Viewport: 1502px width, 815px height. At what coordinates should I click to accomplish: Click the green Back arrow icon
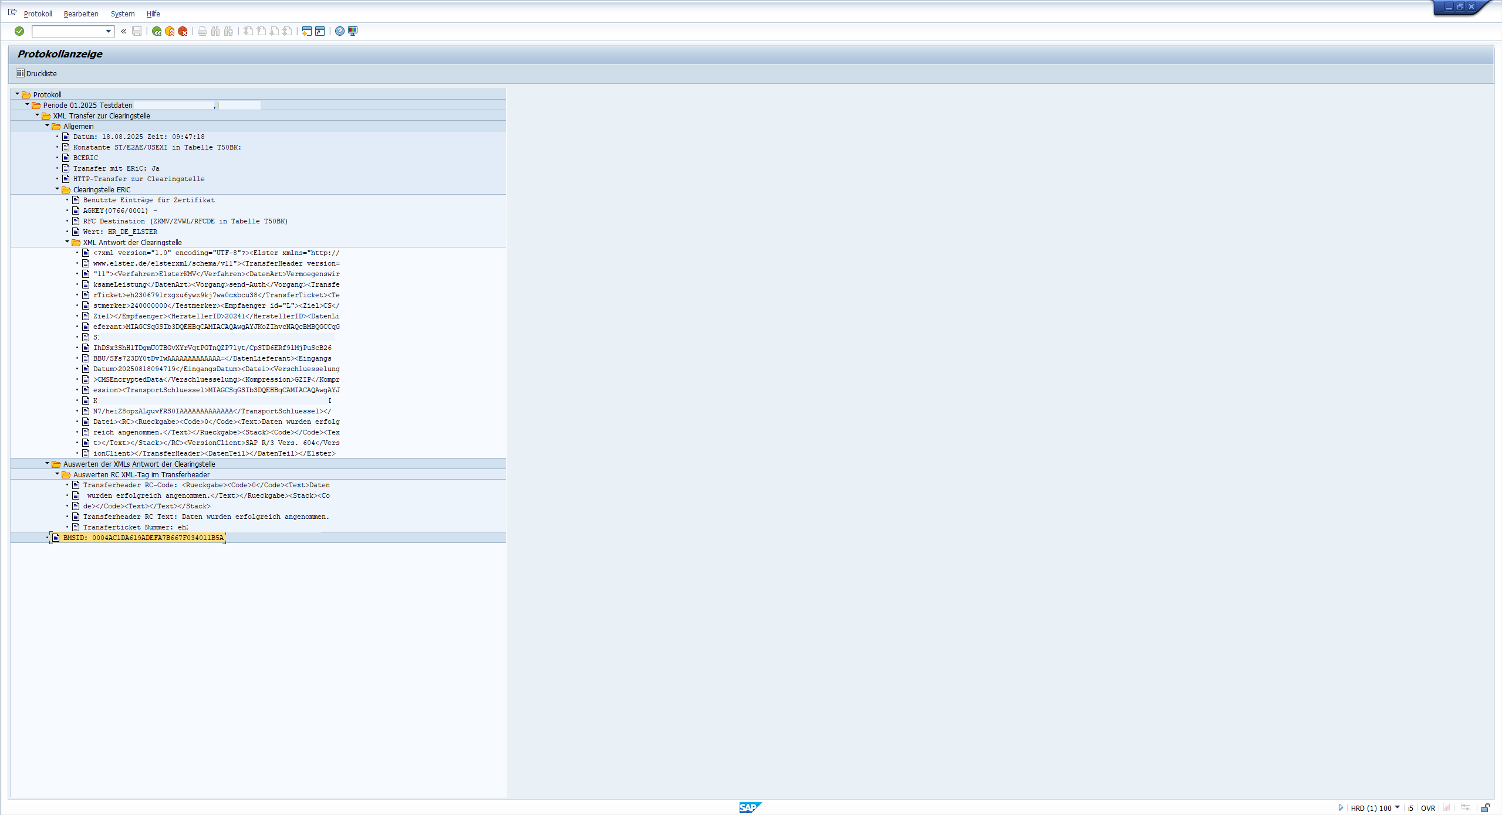point(157,31)
